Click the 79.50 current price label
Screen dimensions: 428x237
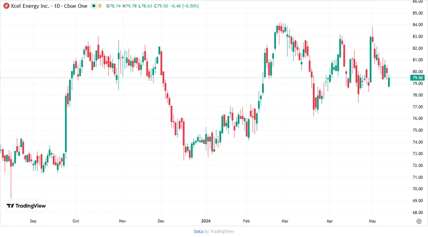[x=418, y=78]
